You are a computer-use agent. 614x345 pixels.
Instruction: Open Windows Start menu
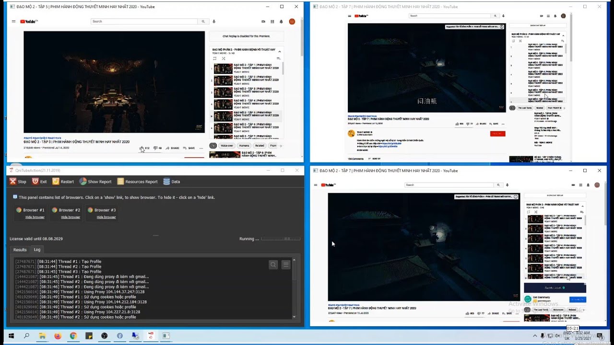tap(11, 336)
